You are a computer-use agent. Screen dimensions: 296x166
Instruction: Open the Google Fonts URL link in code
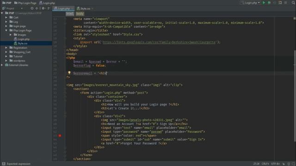click(x=159, y=42)
